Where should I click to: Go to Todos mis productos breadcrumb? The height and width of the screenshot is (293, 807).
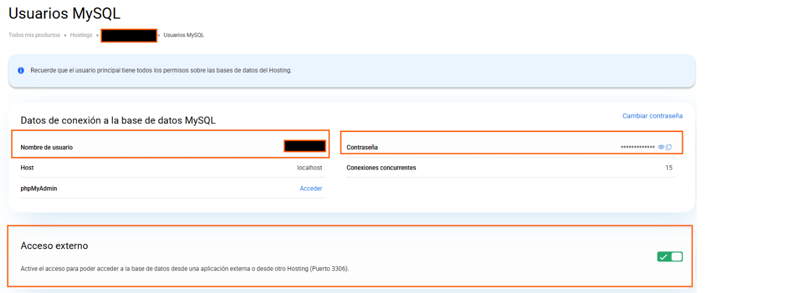pos(34,35)
